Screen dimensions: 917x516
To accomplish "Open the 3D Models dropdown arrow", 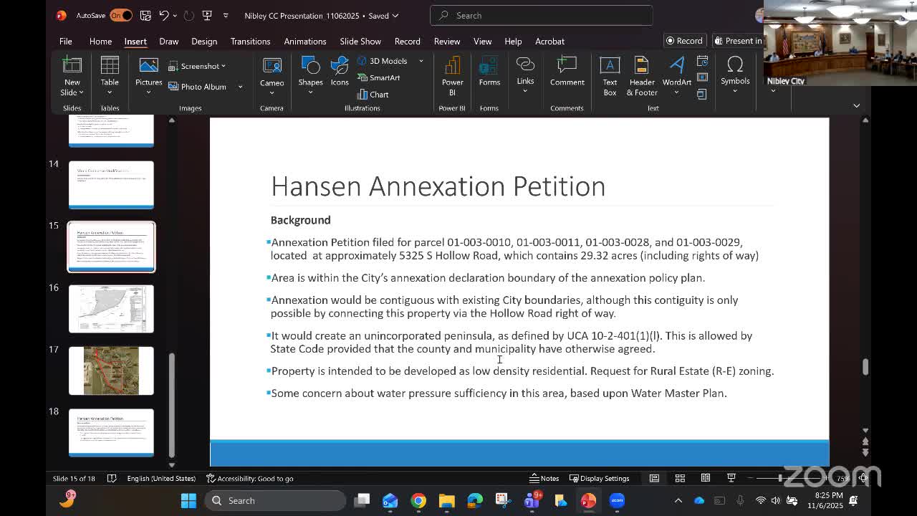I will (x=421, y=61).
